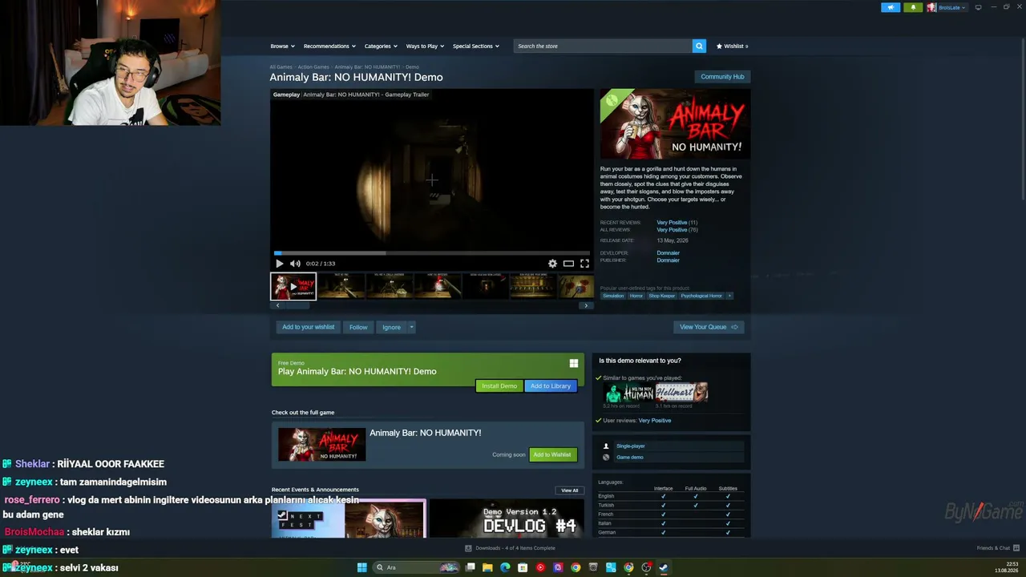Open the Domnaier developer link
The height and width of the screenshot is (577, 1026).
(x=668, y=253)
